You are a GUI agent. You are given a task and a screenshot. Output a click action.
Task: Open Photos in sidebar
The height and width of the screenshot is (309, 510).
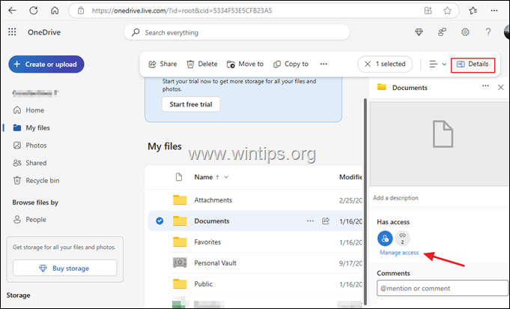coord(30,145)
